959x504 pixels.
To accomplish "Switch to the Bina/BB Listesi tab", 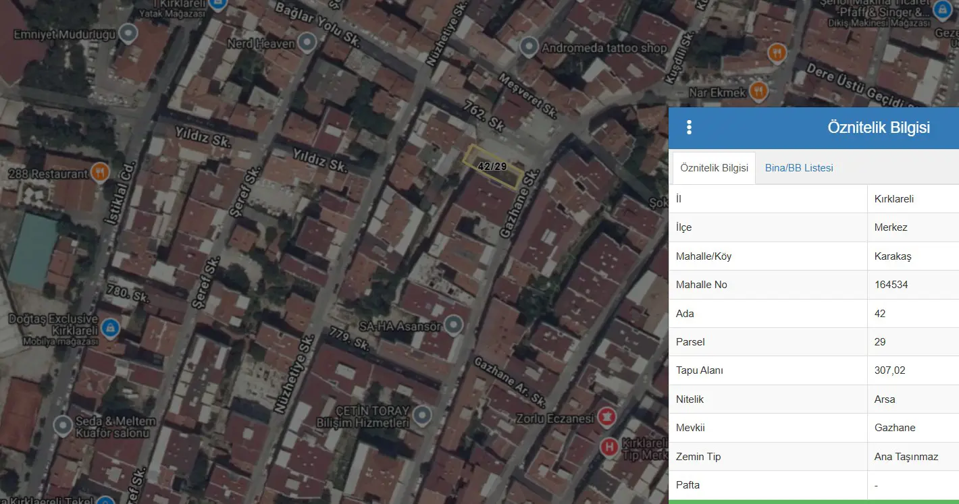I will [x=799, y=168].
